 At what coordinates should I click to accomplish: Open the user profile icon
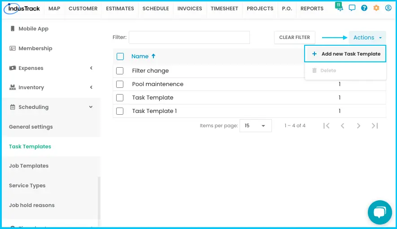click(388, 8)
